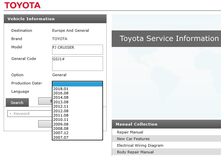Select production date 2018.01

point(77,89)
